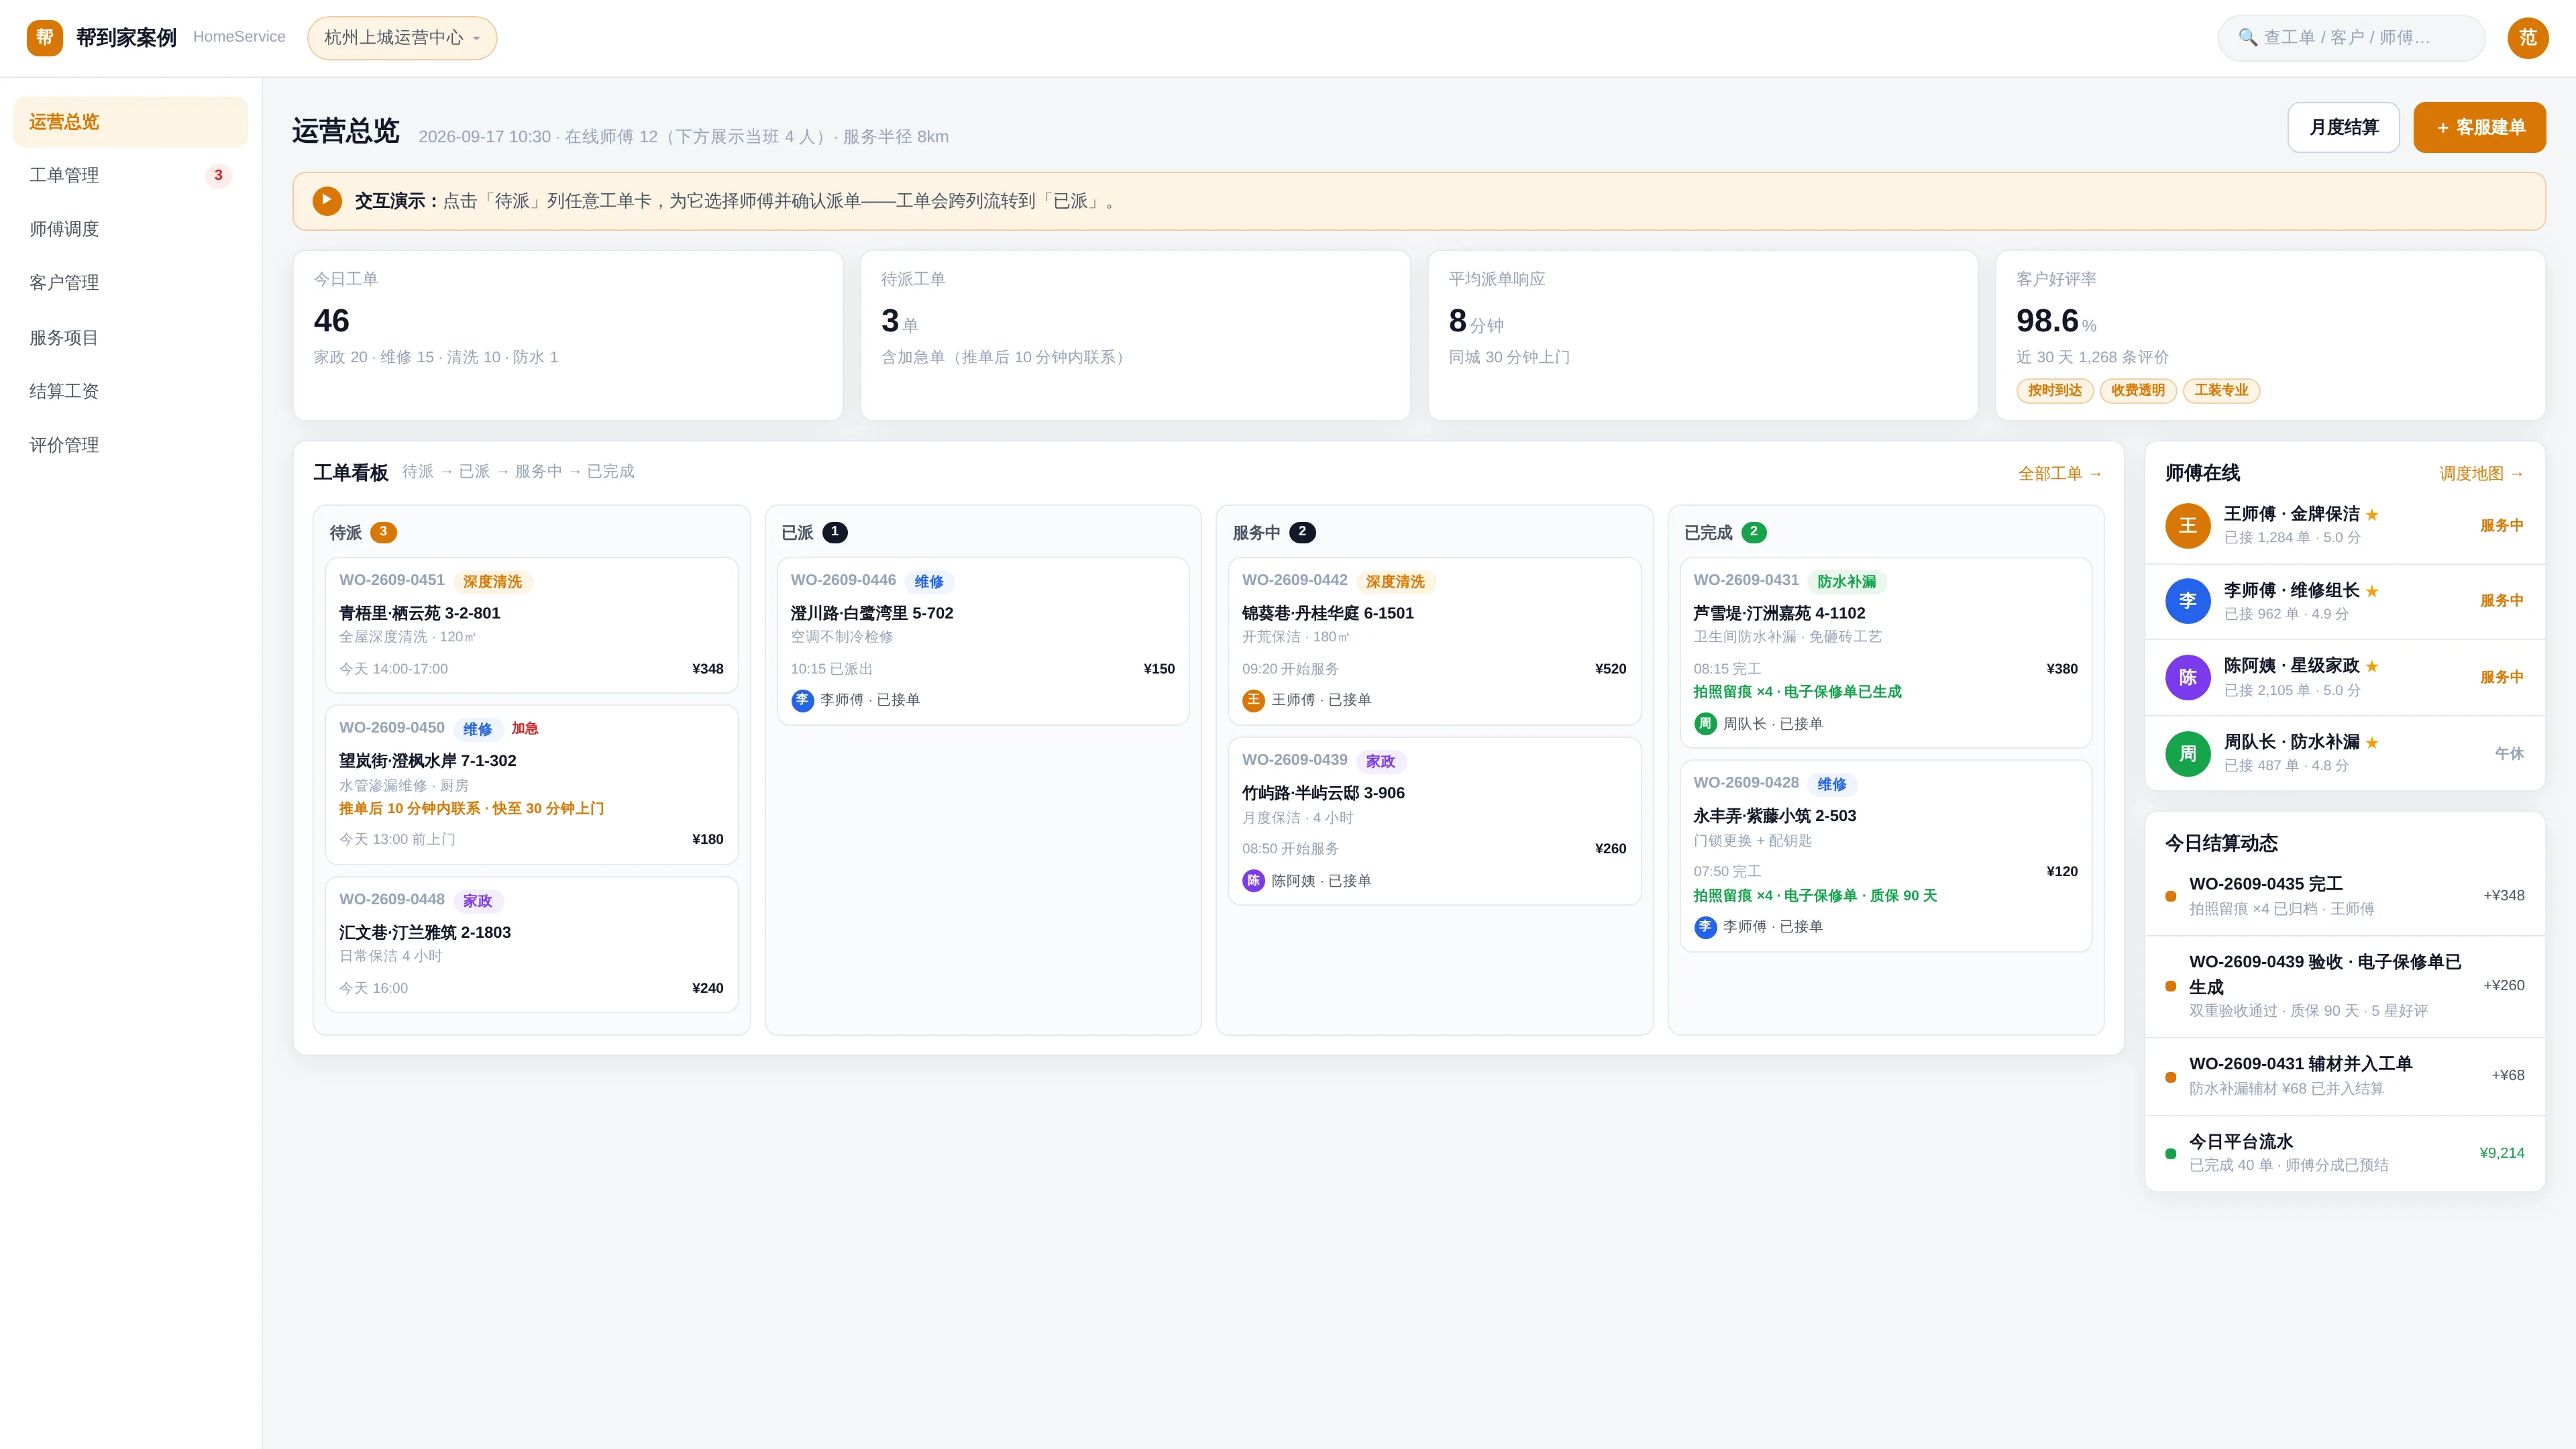Click 陈阿姨's purple avatar in 师傅在线
Screen dimensions: 2576x1449
click(x=2187, y=677)
